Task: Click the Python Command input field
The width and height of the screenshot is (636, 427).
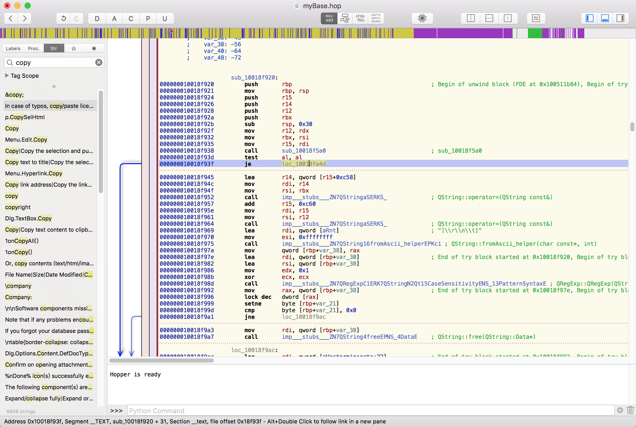Action: pos(370,411)
